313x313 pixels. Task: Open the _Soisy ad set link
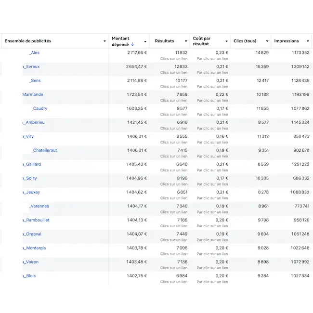click(x=29, y=179)
